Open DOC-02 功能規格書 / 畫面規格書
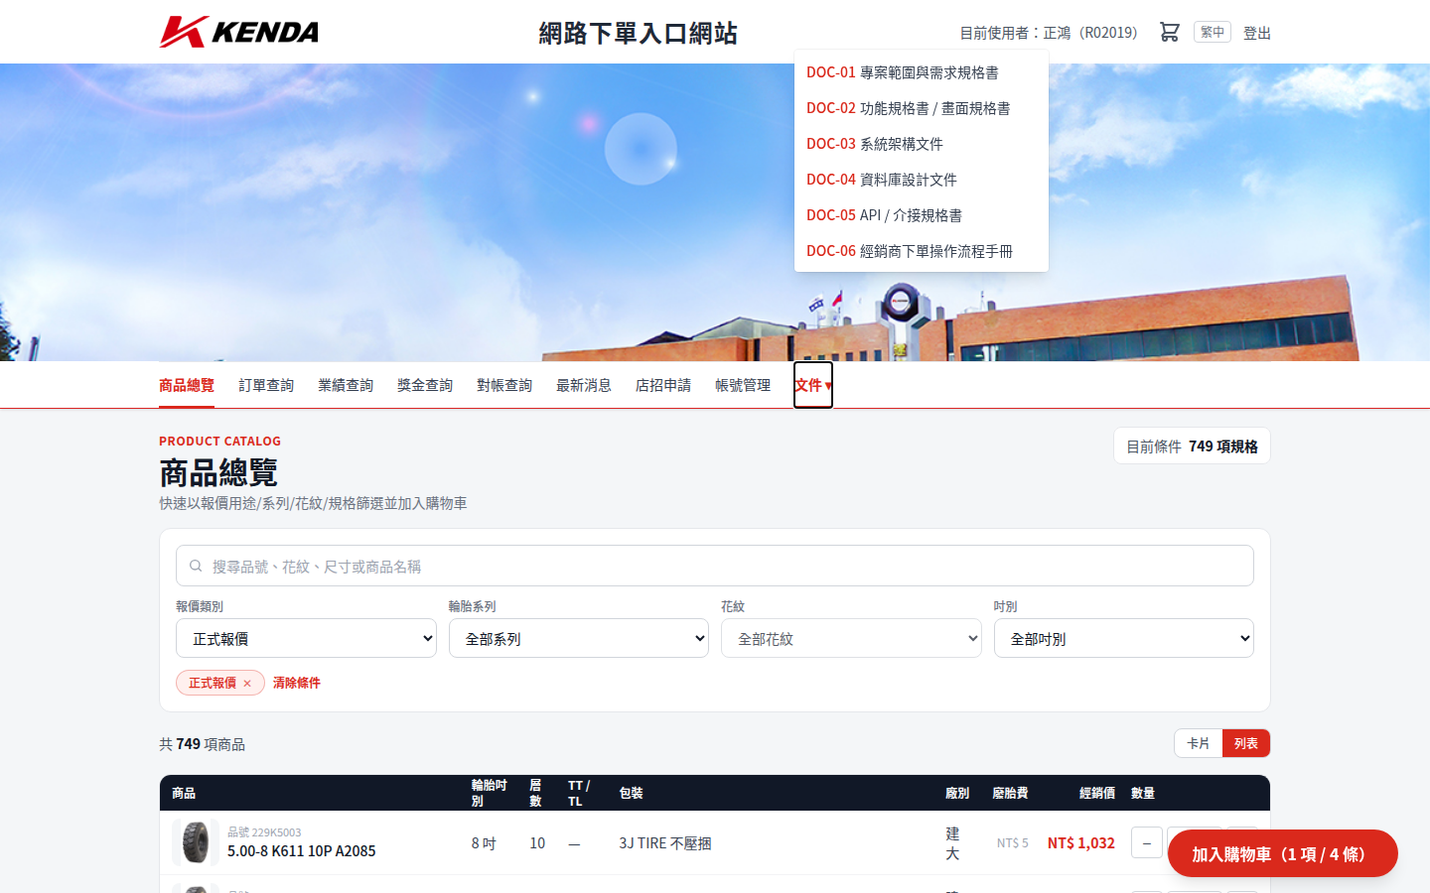Viewport: 1430px width, 893px height. click(922, 108)
